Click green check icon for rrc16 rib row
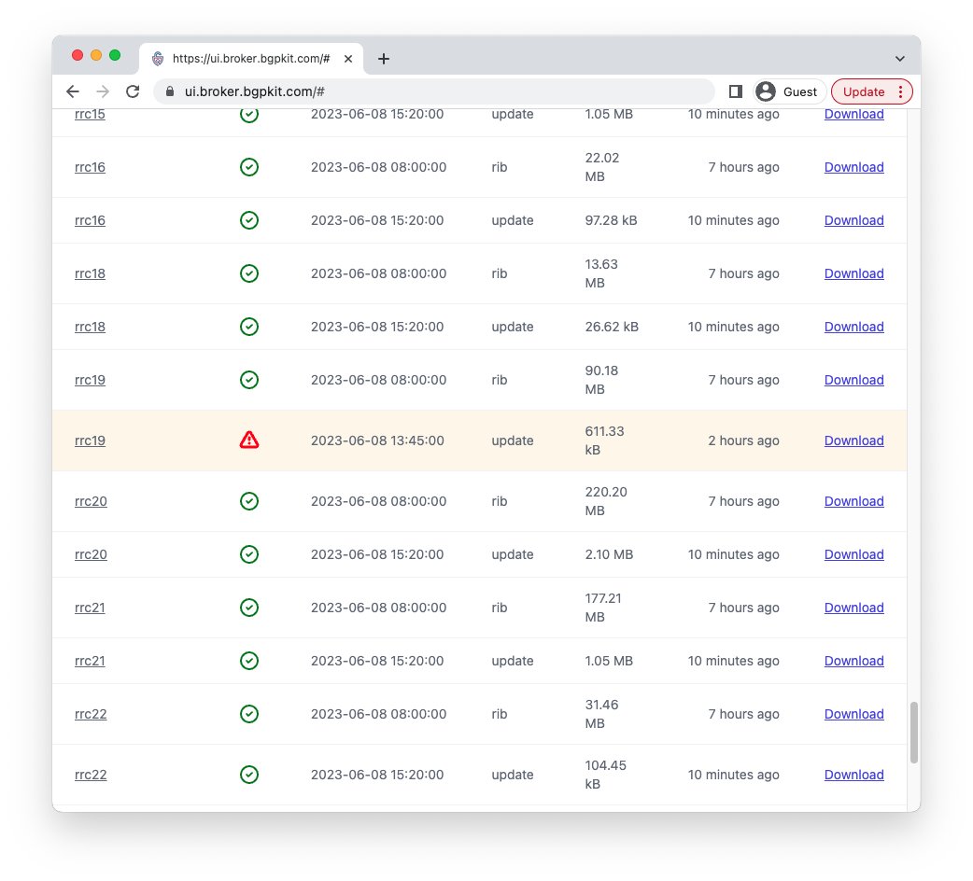 [x=249, y=167]
